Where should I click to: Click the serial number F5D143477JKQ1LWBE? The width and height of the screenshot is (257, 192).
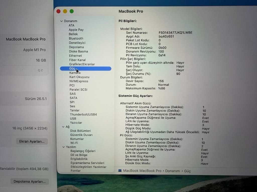point(175,33)
